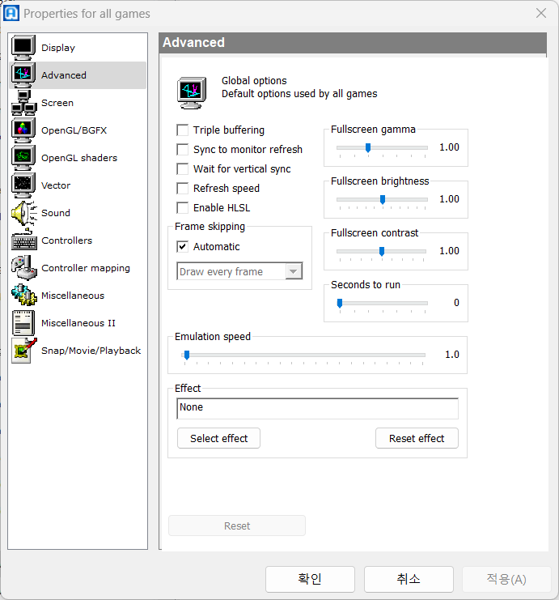Click the greyed-out Reset button
This screenshot has width=559, height=600.
237,526
